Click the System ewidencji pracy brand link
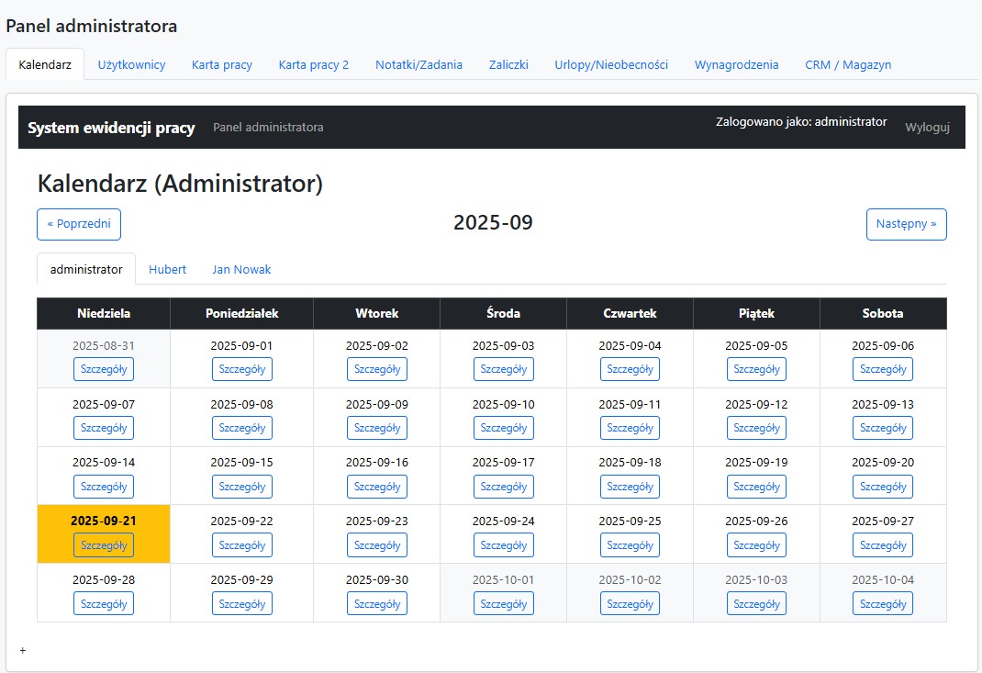 111,128
